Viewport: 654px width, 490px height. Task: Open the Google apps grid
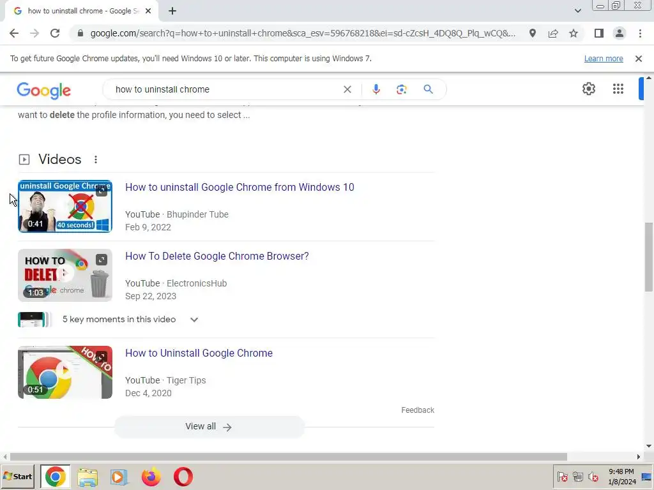click(618, 89)
